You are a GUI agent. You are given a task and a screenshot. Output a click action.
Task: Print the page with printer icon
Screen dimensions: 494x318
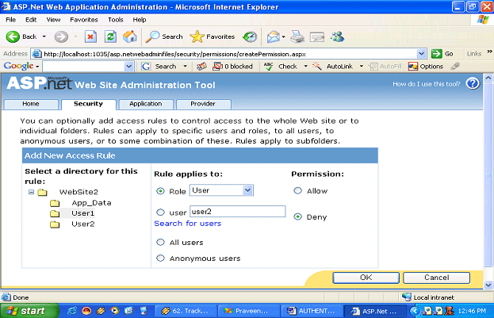click(x=297, y=36)
